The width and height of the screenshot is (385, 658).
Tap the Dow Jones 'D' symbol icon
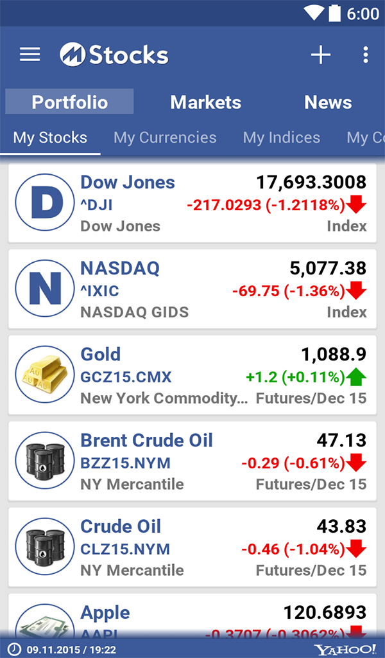(44, 202)
